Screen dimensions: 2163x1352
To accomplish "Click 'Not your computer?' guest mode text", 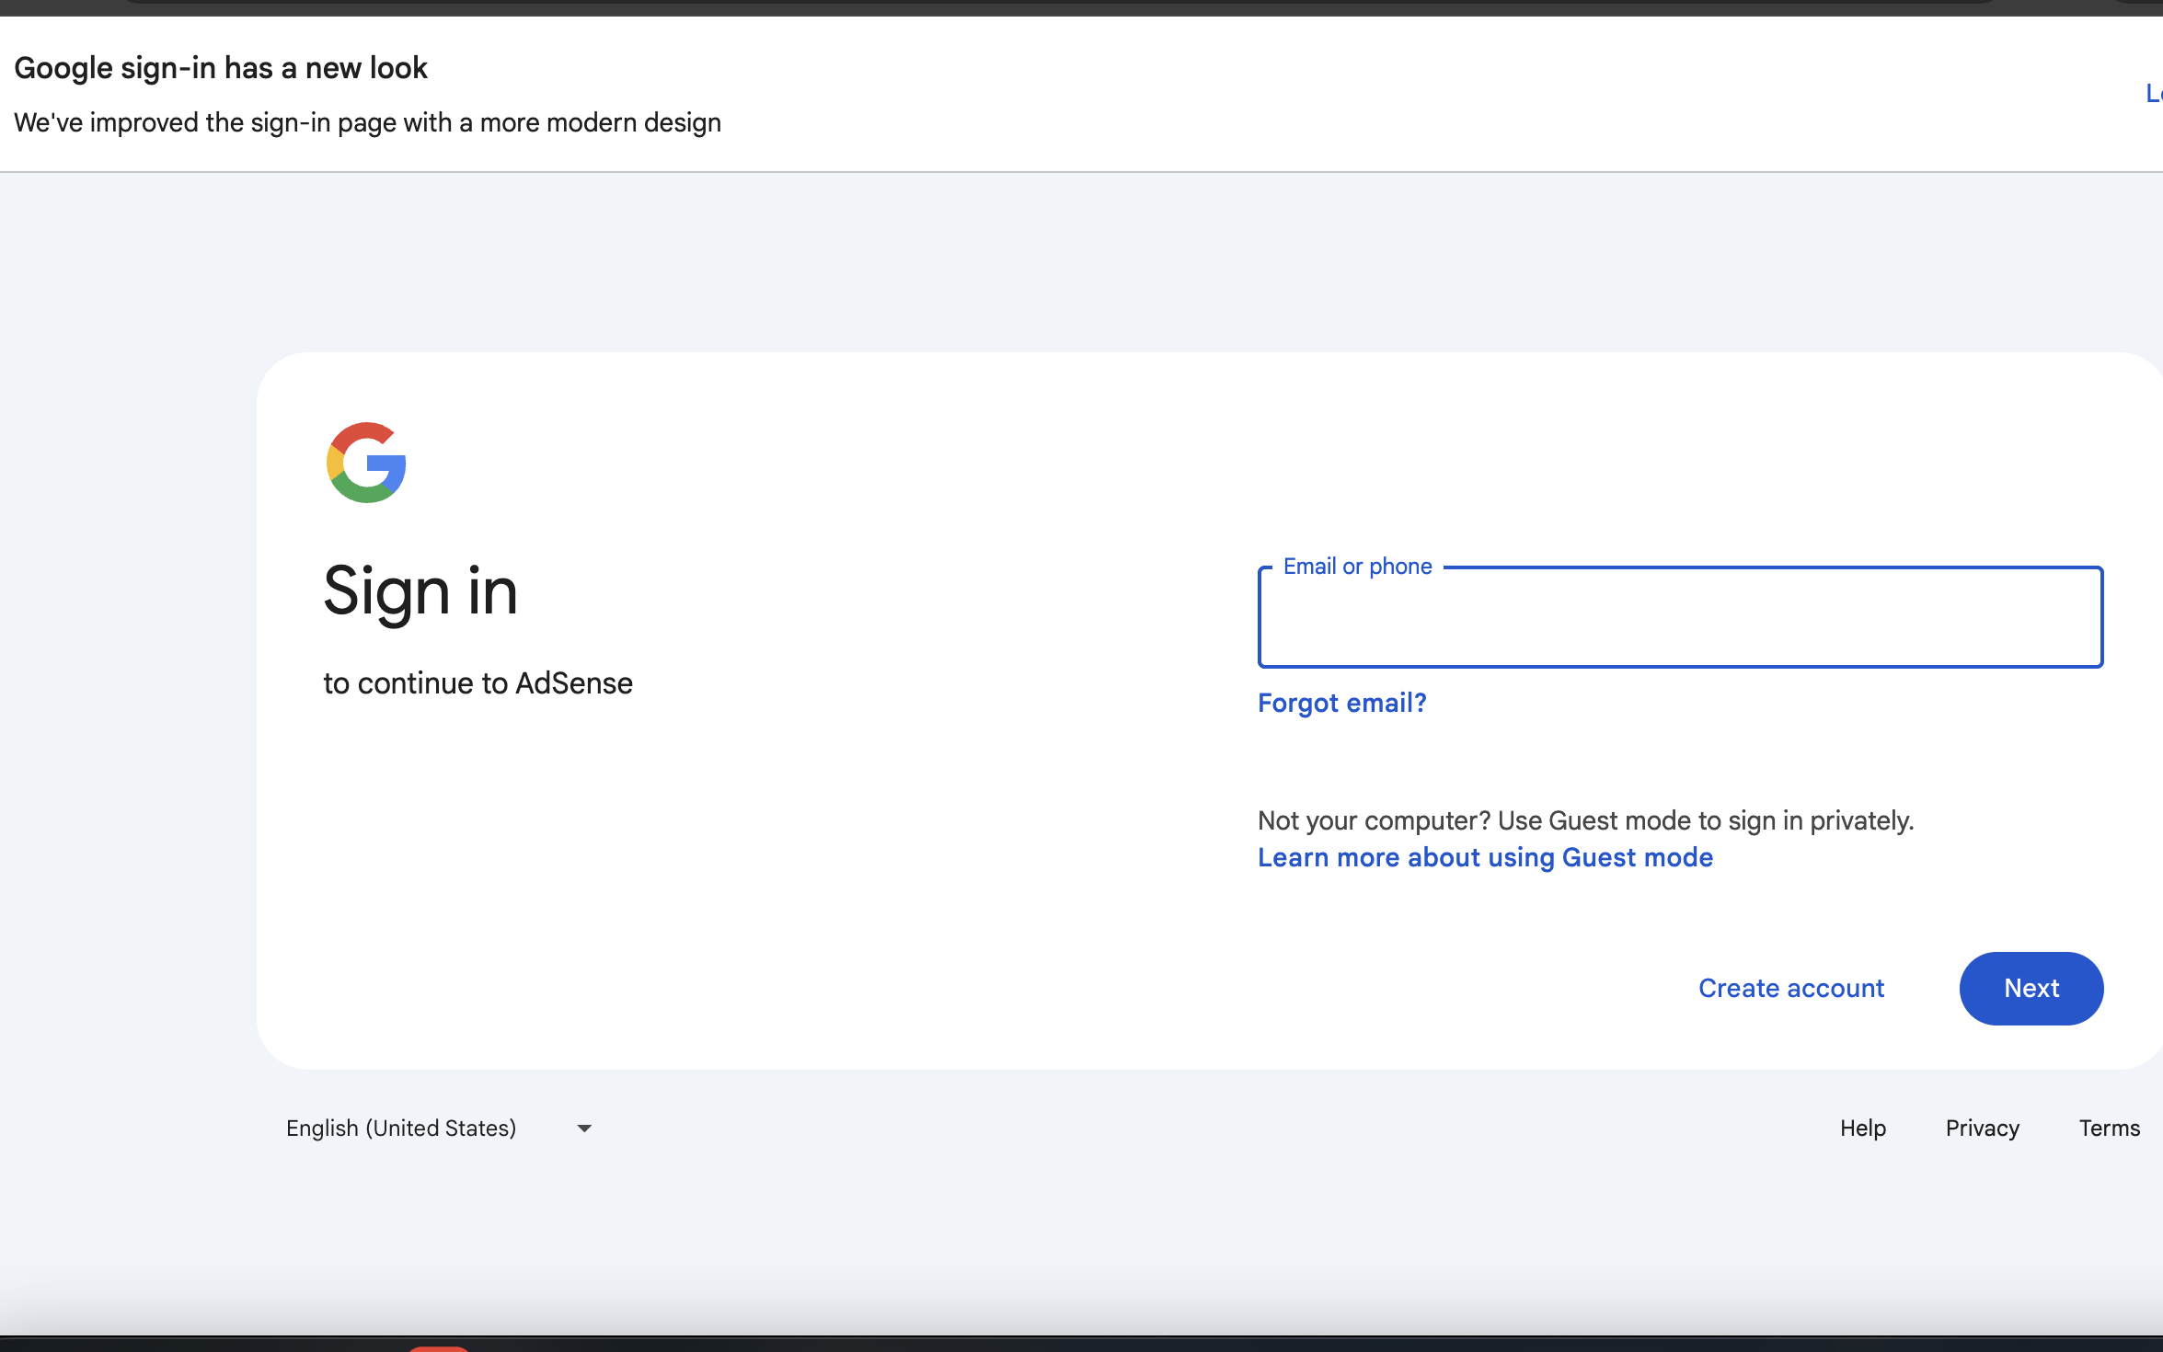I will (1585, 820).
